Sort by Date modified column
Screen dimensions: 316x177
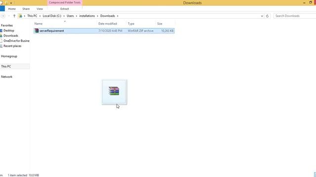(x=108, y=24)
